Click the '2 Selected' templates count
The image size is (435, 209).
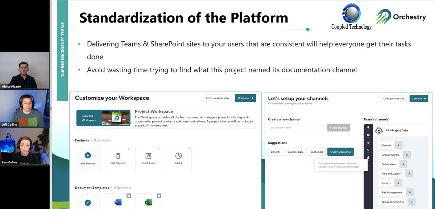pos(122,188)
